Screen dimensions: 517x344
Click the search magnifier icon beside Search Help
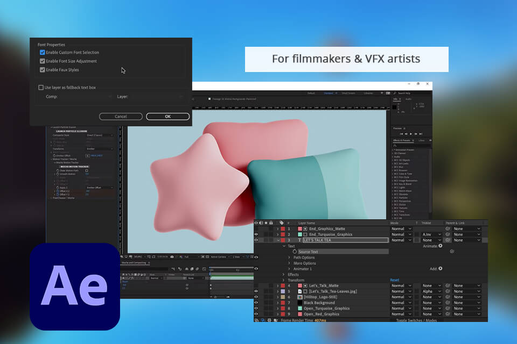point(395,93)
